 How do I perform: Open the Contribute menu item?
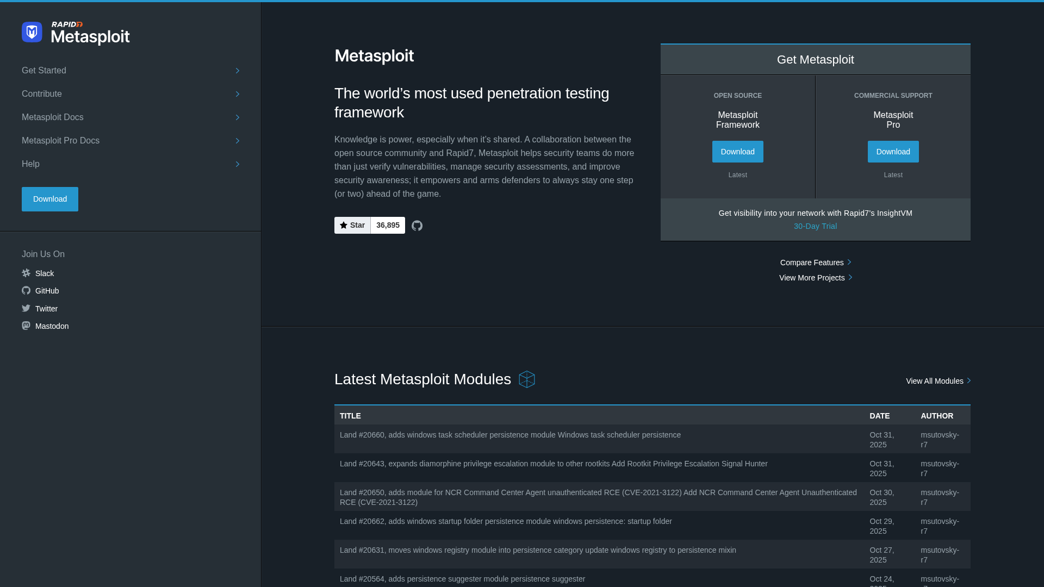[238, 94]
